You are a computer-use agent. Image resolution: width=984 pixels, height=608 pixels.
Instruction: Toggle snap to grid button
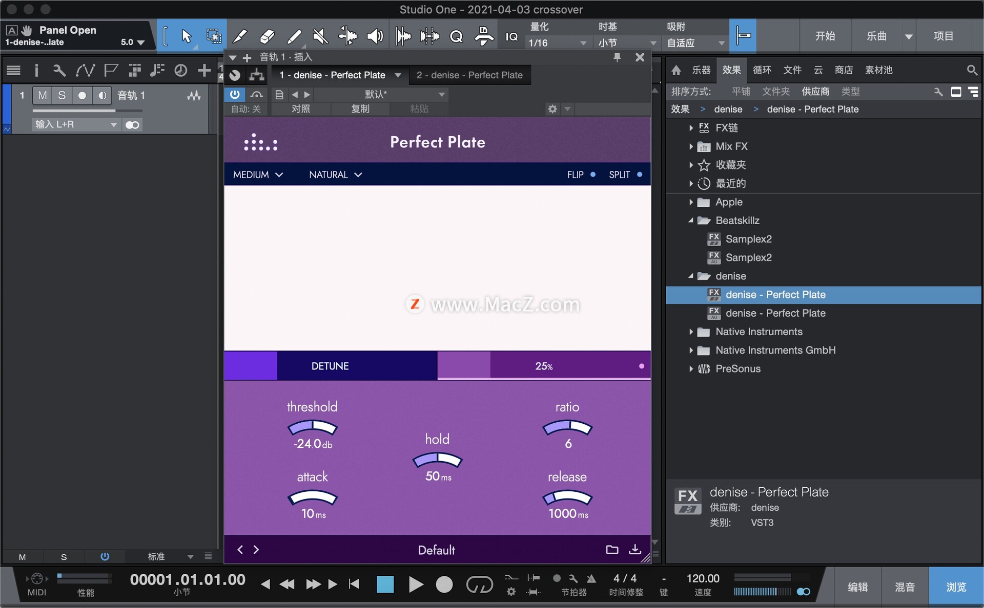[x=743, y=36]
